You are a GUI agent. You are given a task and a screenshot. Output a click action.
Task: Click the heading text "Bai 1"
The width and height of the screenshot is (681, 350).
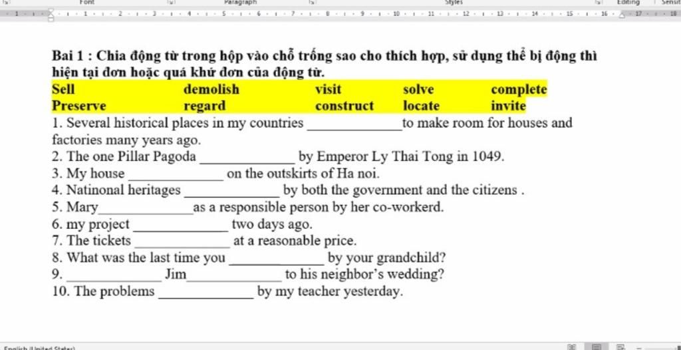(69, 56)
